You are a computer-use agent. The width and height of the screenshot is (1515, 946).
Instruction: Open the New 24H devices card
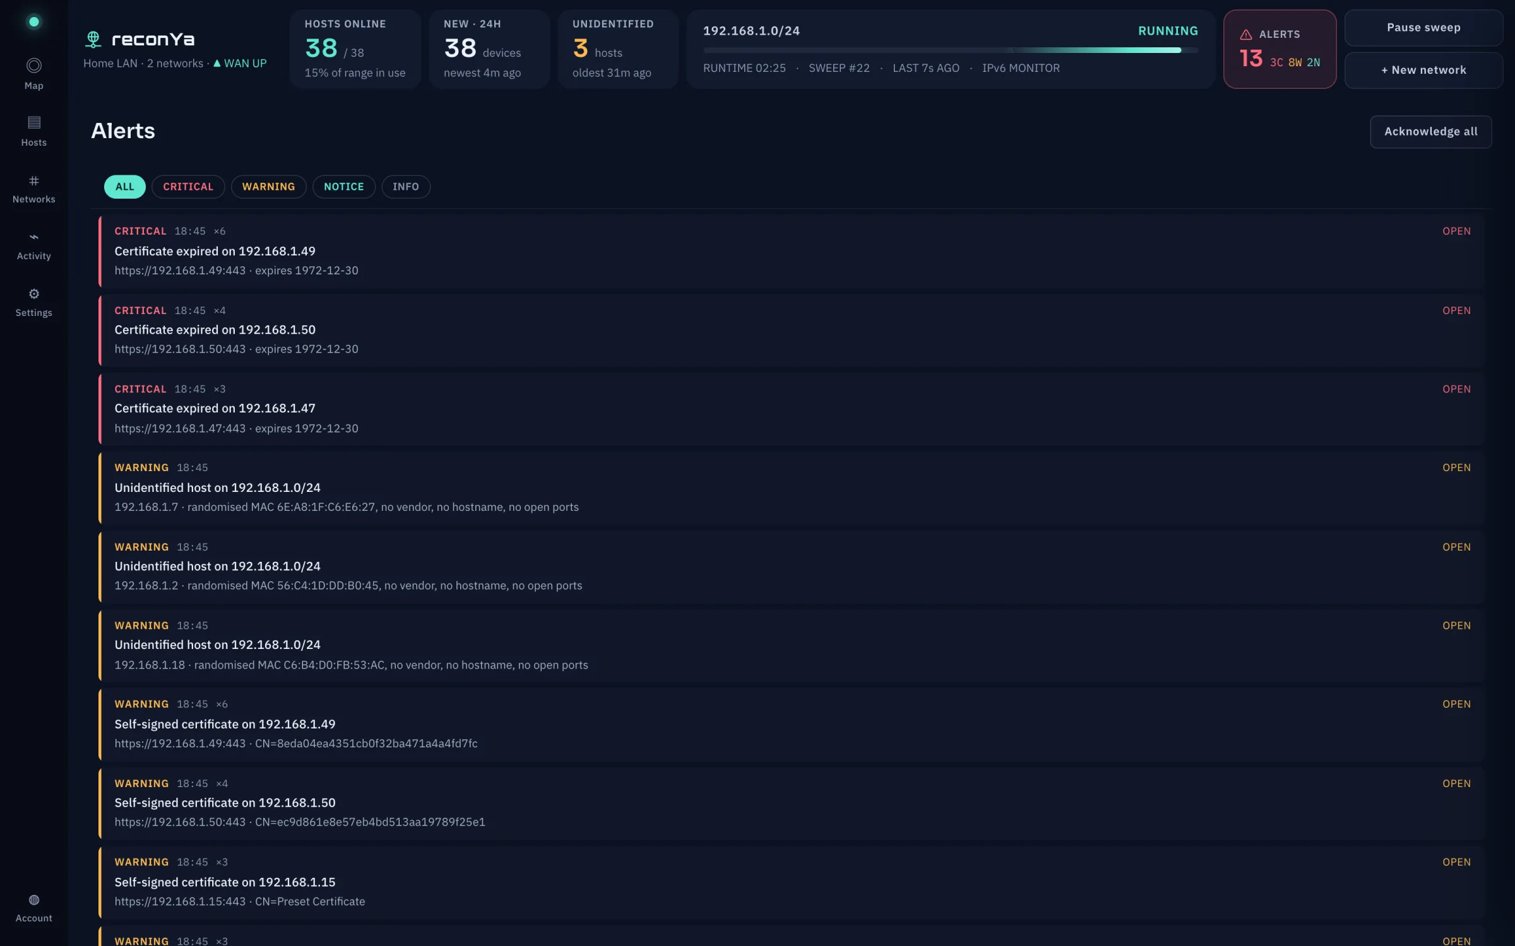coord(489,49)
